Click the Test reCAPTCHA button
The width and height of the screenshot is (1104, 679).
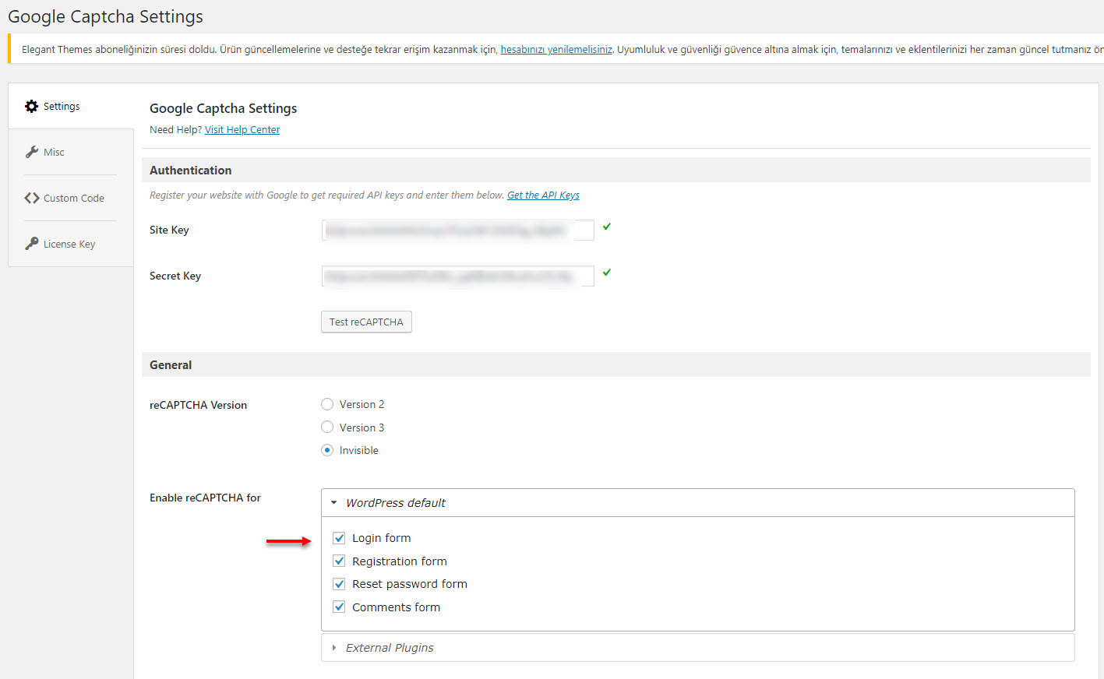(x=366, y=322)
